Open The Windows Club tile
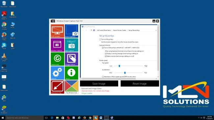 (71, 87)
